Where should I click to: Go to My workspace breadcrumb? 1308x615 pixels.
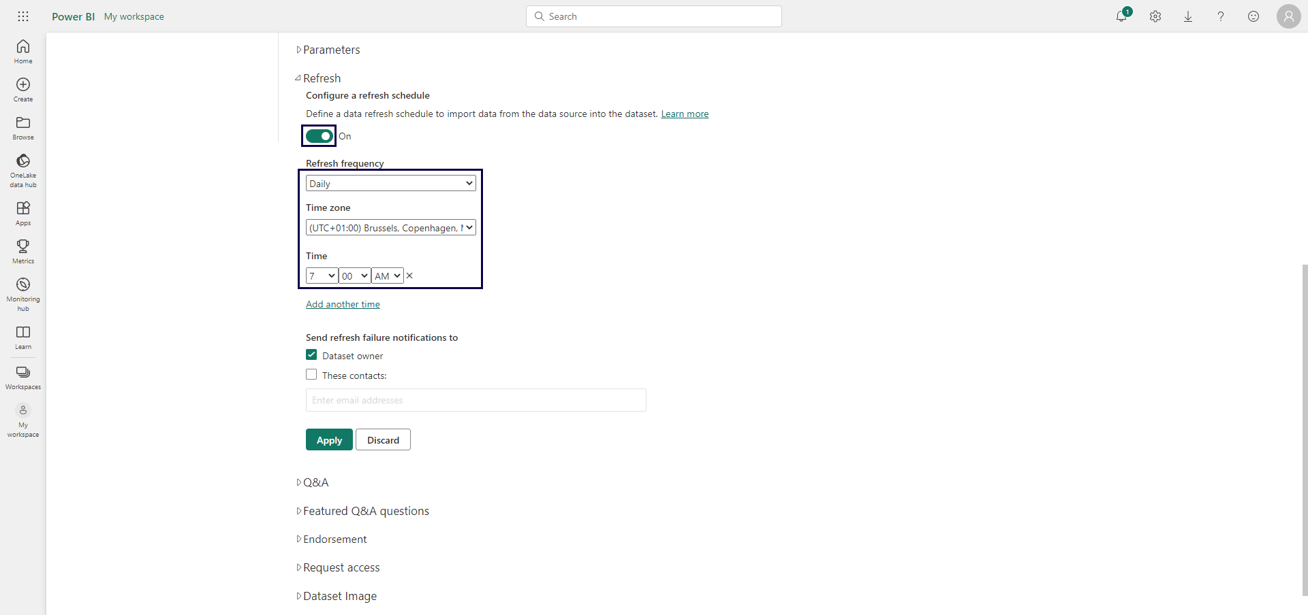pyautogui.click(x=134, y=16)
